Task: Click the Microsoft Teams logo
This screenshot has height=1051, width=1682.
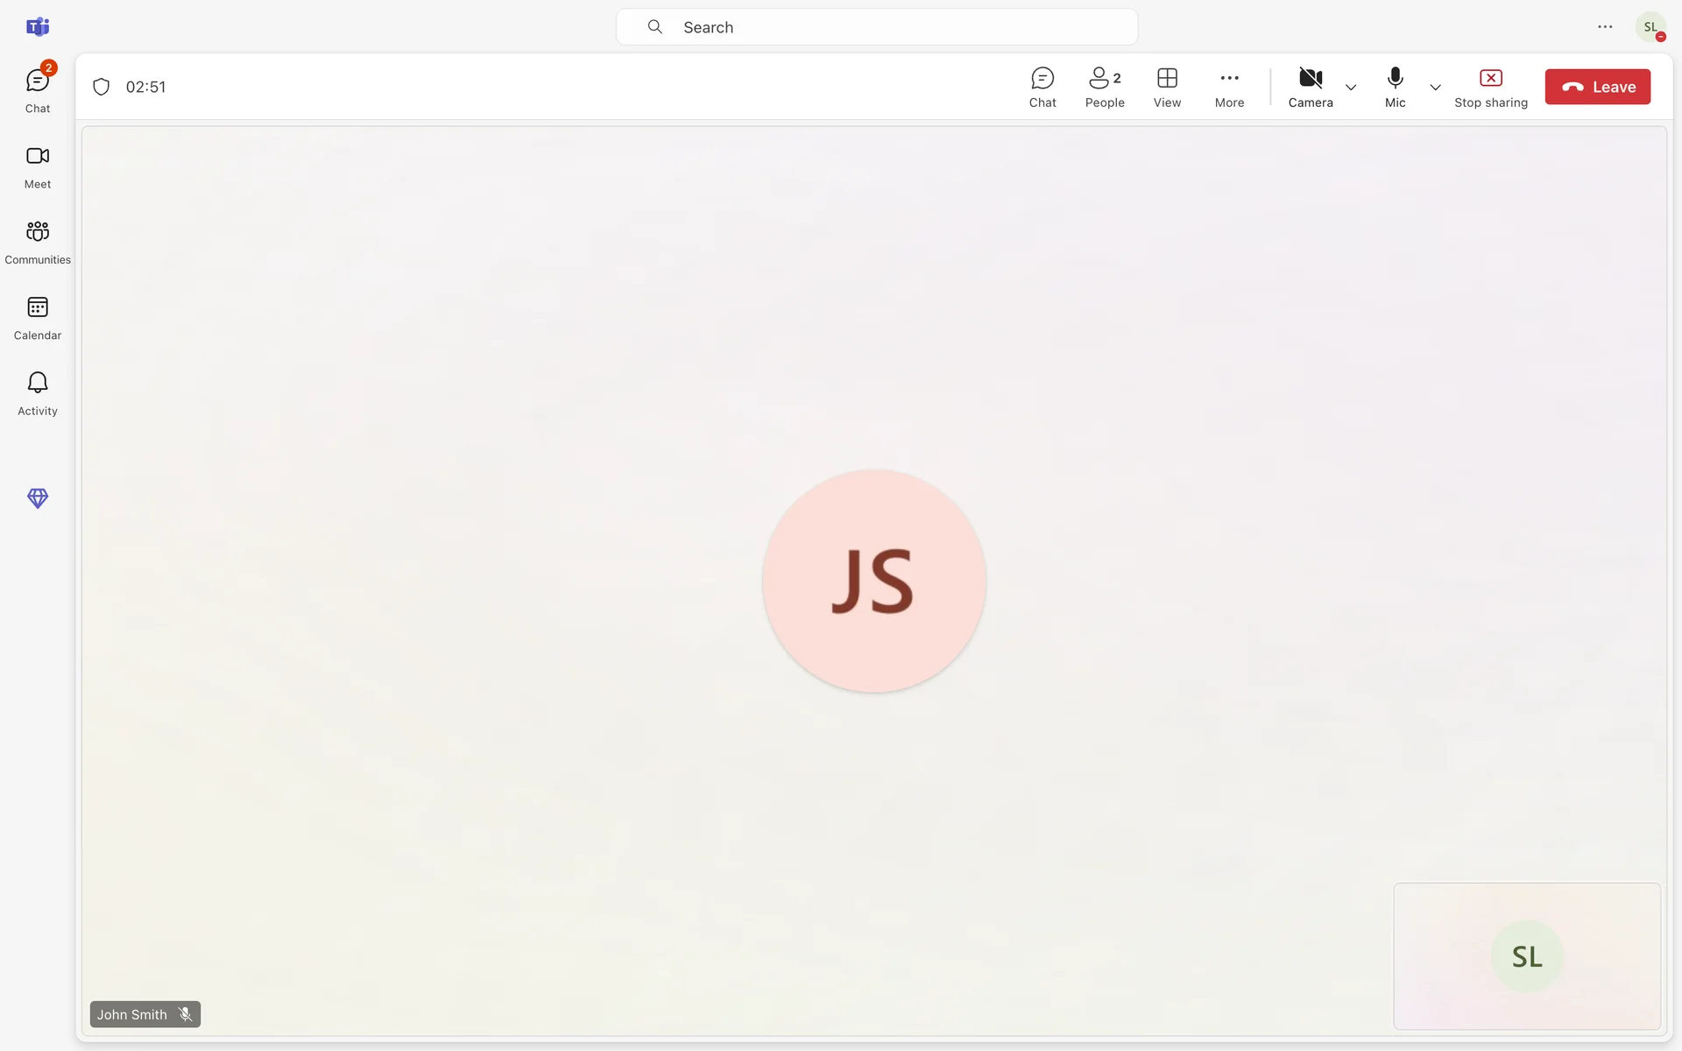Action: click(38, 27)
